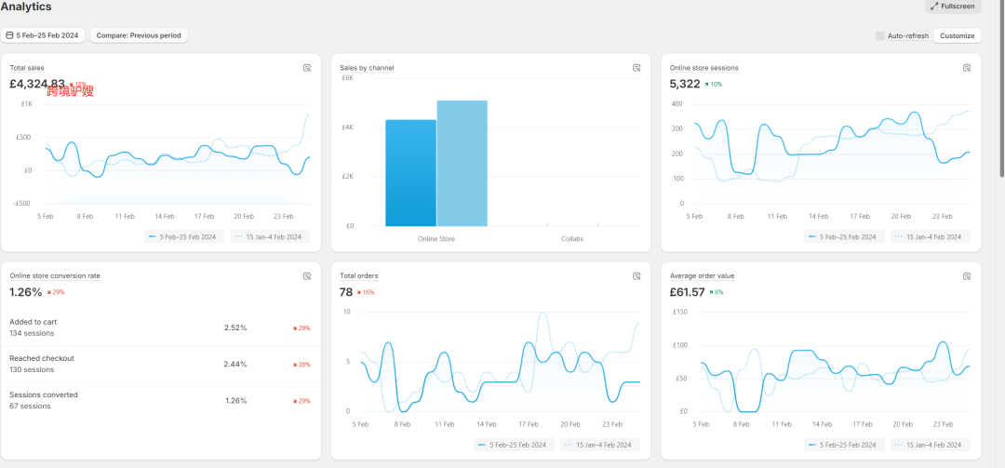Viewport: 1005px width, 468px height.
Task: Click the 78 total orders value
Action: 346,292
